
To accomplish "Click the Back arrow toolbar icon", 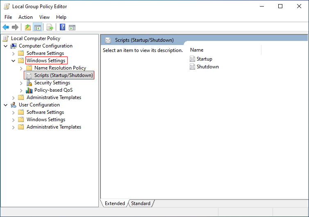I will tap(6, 27).
